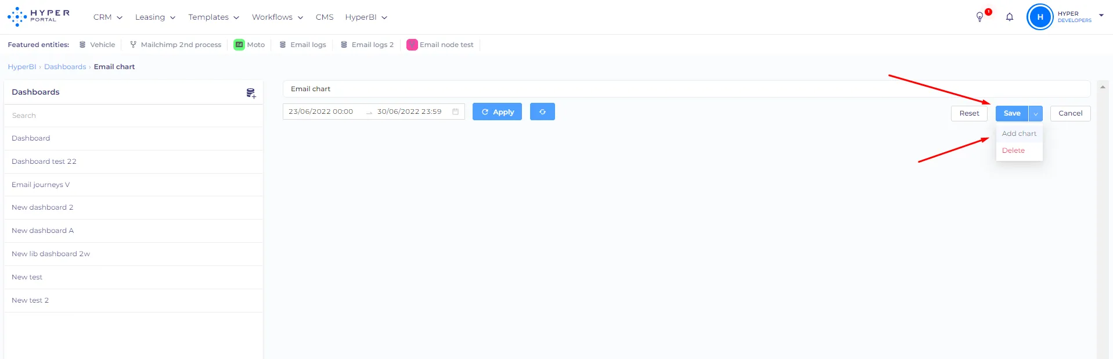Click the Hyper Portal logo

pos(38,17)
